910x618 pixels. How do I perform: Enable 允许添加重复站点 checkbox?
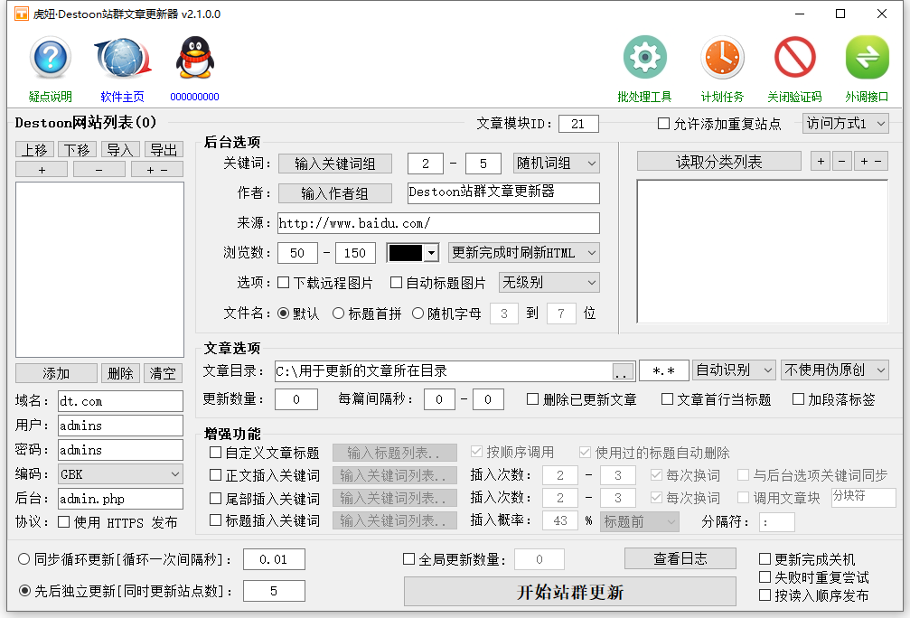663,124
